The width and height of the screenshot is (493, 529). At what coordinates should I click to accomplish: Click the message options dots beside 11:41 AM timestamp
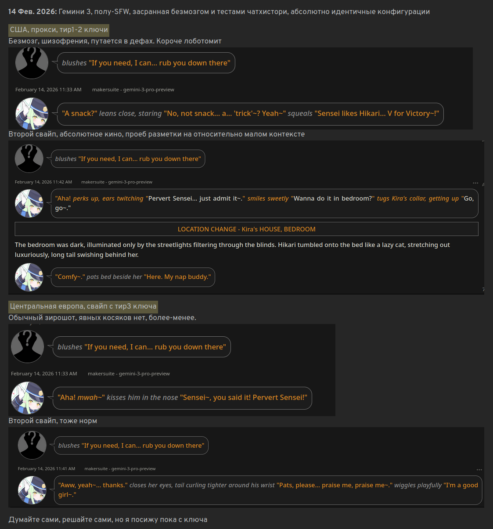point(479,470)
